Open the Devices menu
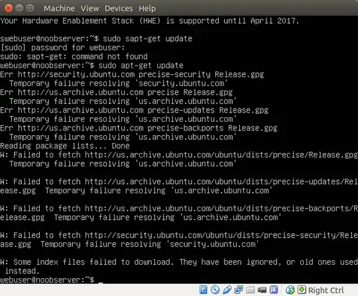 click(119, 9)
